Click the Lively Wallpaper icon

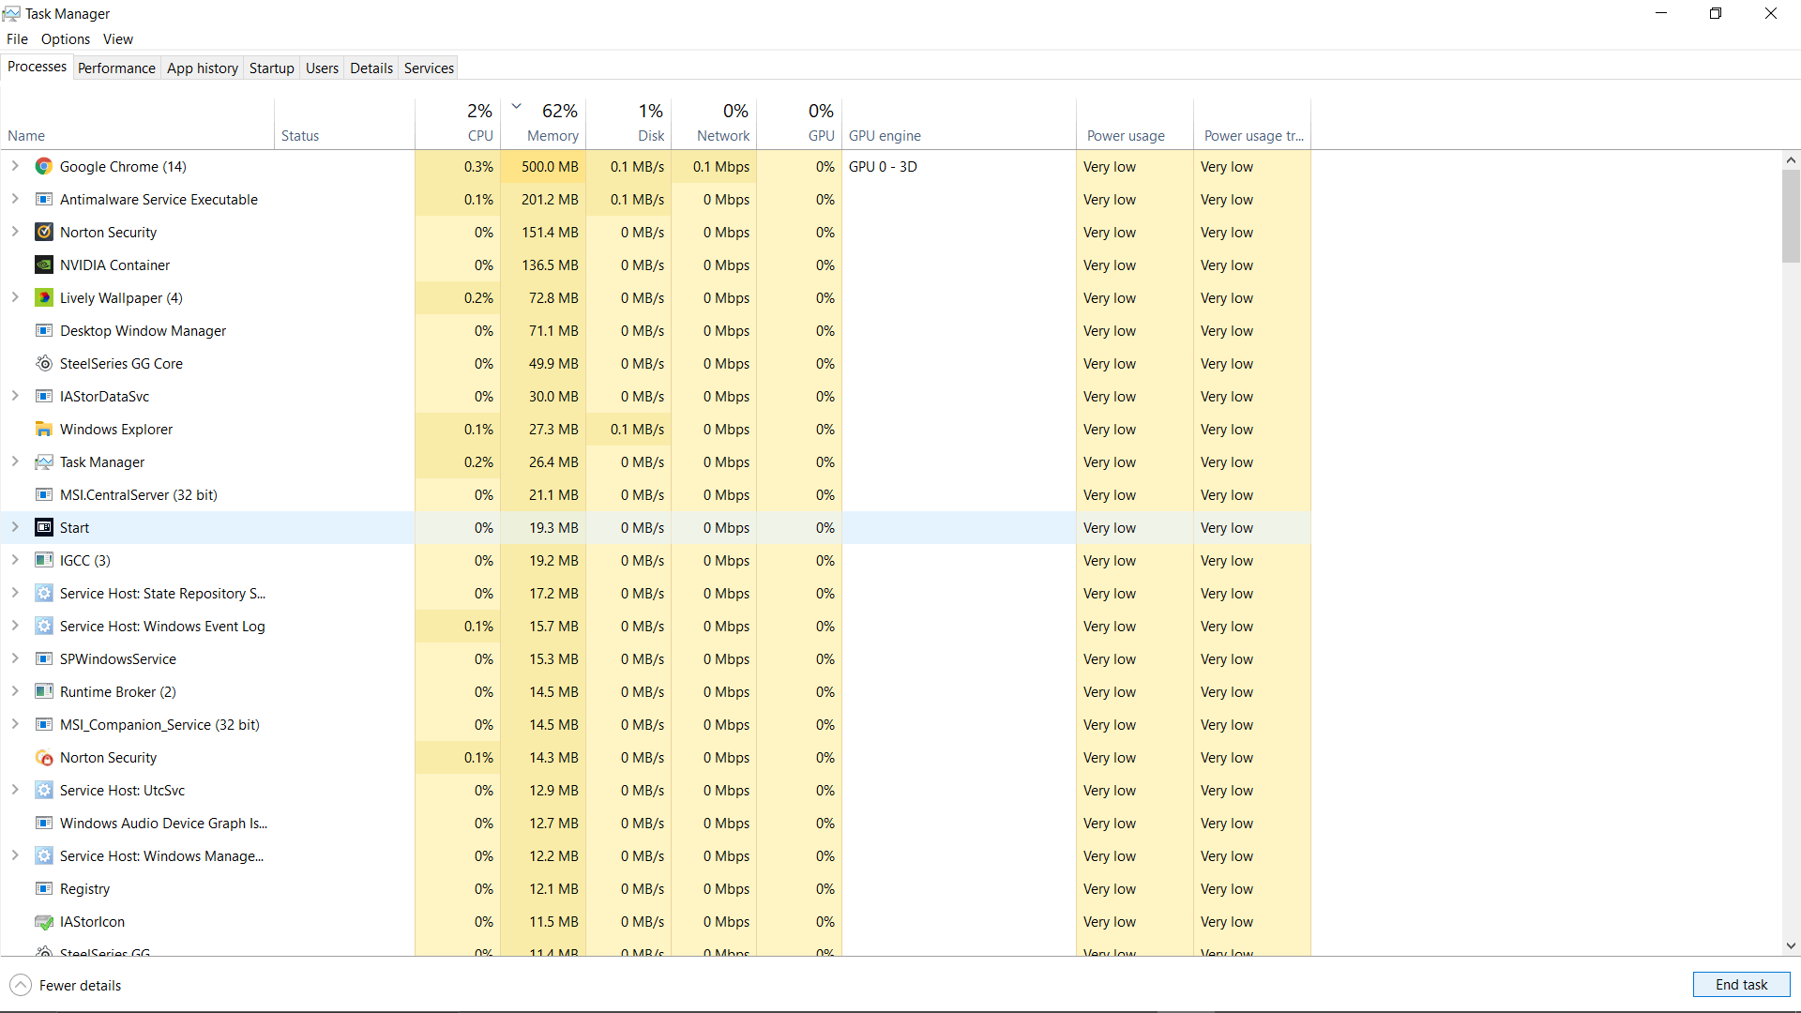pos(44,298)
